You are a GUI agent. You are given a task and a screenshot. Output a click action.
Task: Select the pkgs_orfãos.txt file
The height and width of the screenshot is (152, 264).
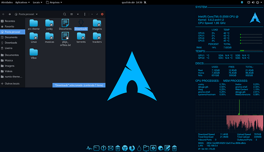[65, 39]
